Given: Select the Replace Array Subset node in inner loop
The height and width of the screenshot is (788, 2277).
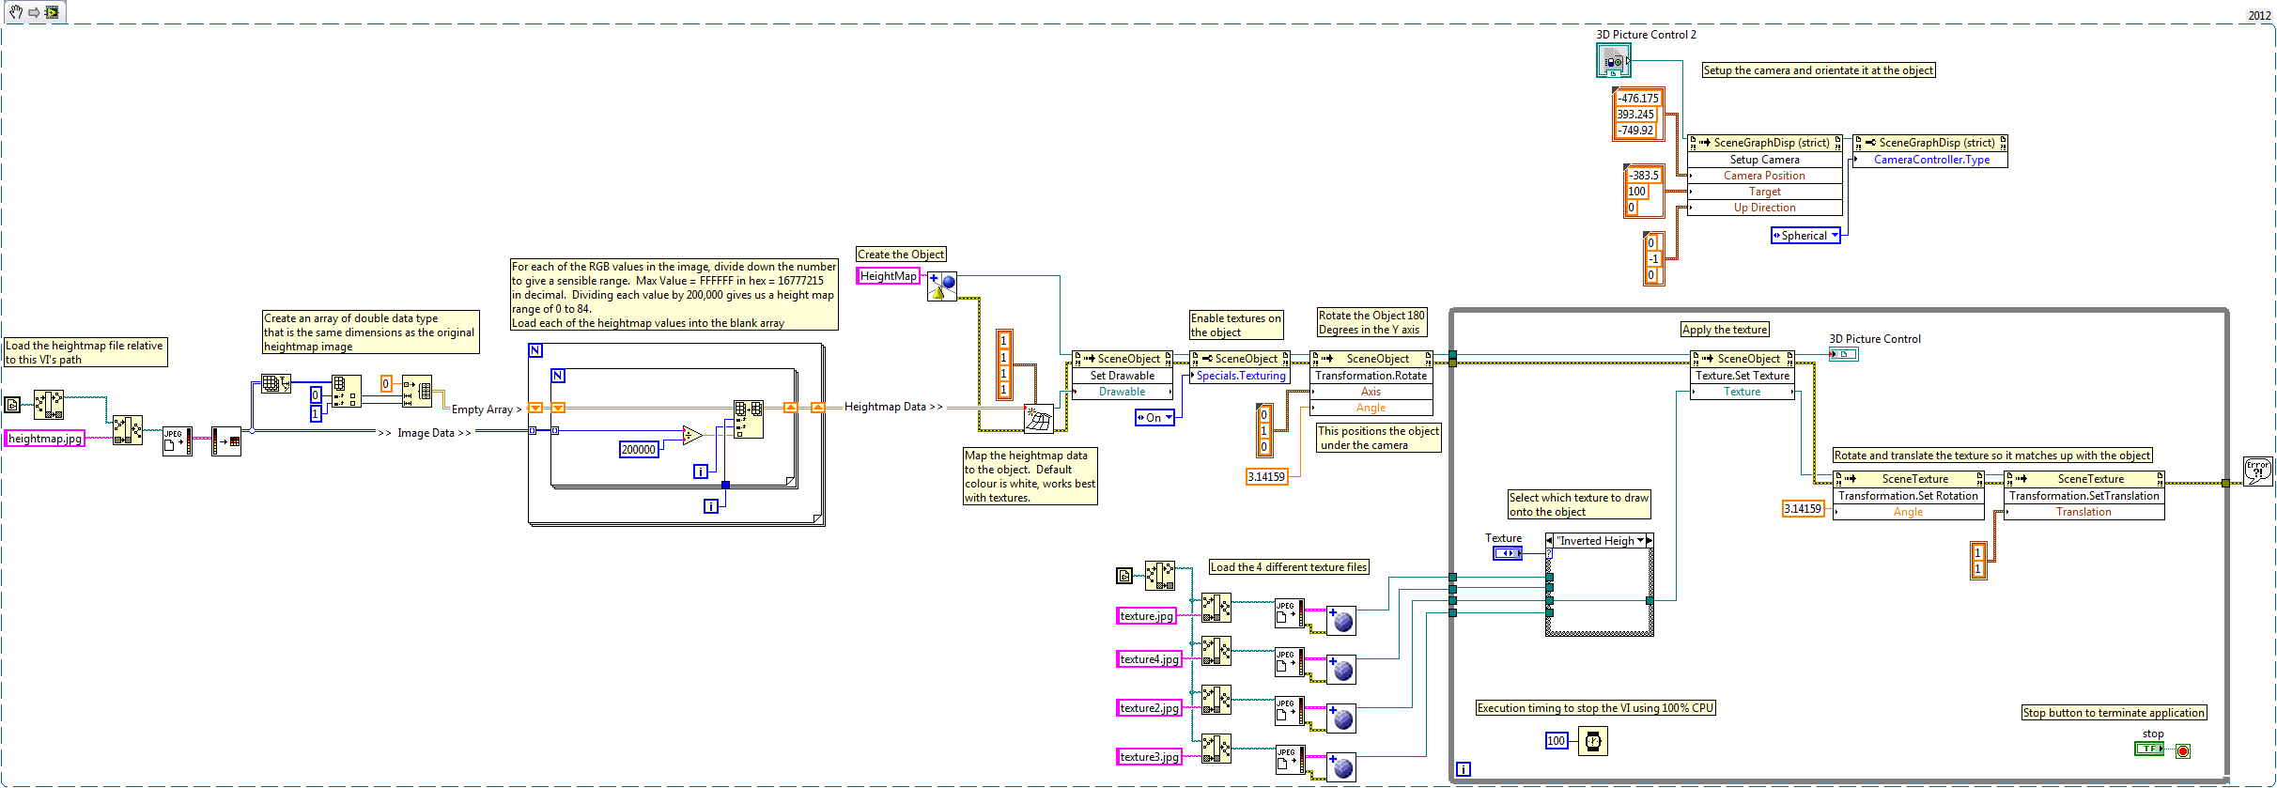Looking at the screenshot, I should pos(749,420).
